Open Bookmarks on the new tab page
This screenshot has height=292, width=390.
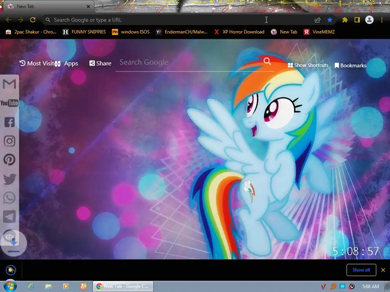(350, 65)
